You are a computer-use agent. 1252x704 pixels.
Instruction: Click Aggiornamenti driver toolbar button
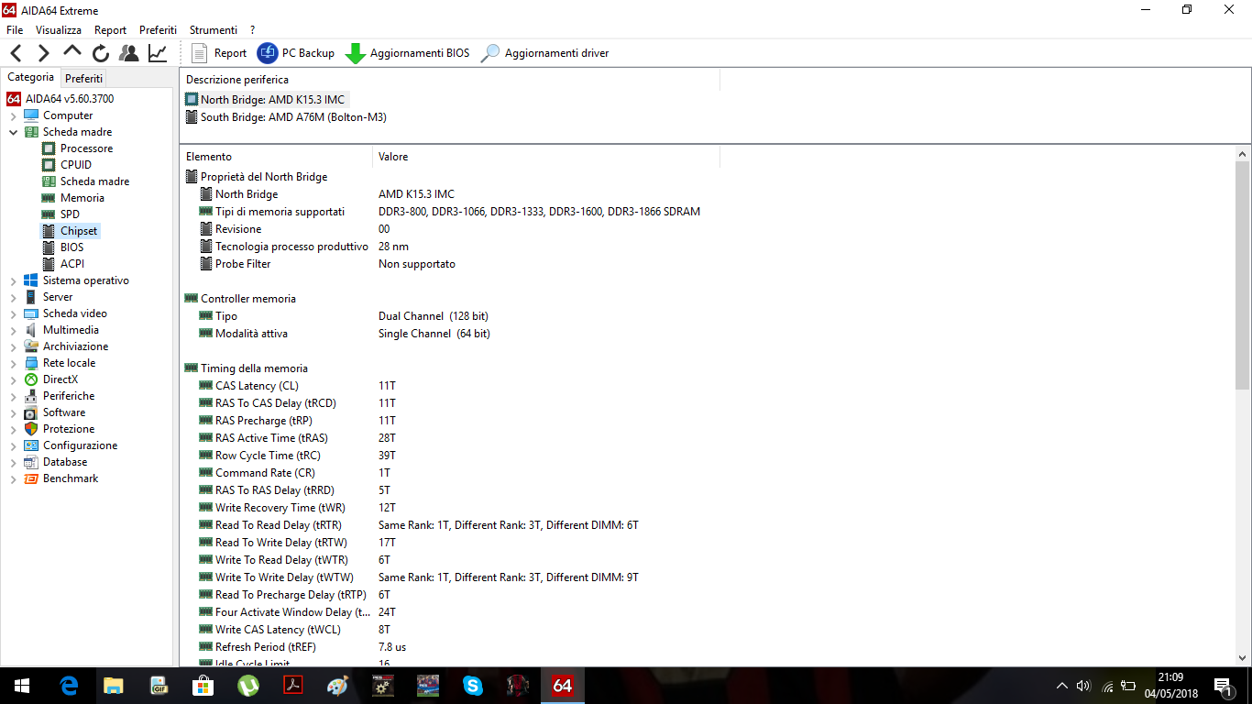(x=544, y=53)
